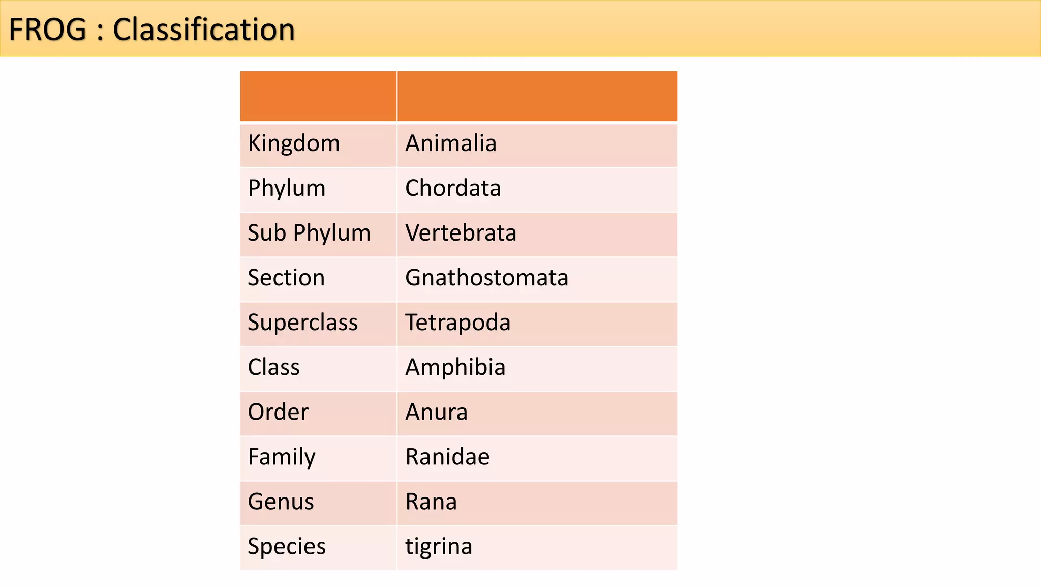
Task: Click the empty orange header cell on the left
Action: click(x=318, y=96)
